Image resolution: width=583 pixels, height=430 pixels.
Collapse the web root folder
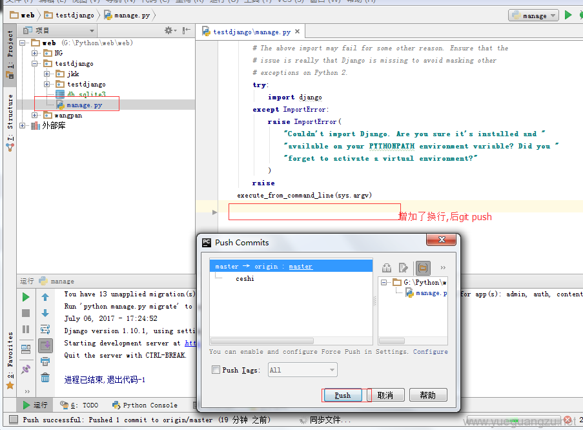pyautogui.click(x=23, y=43)
